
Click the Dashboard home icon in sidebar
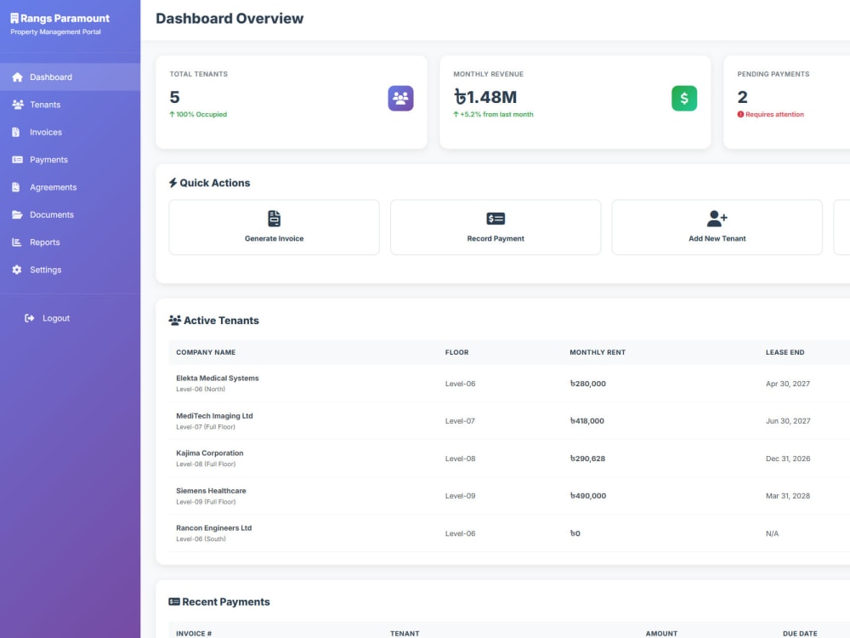17,77
